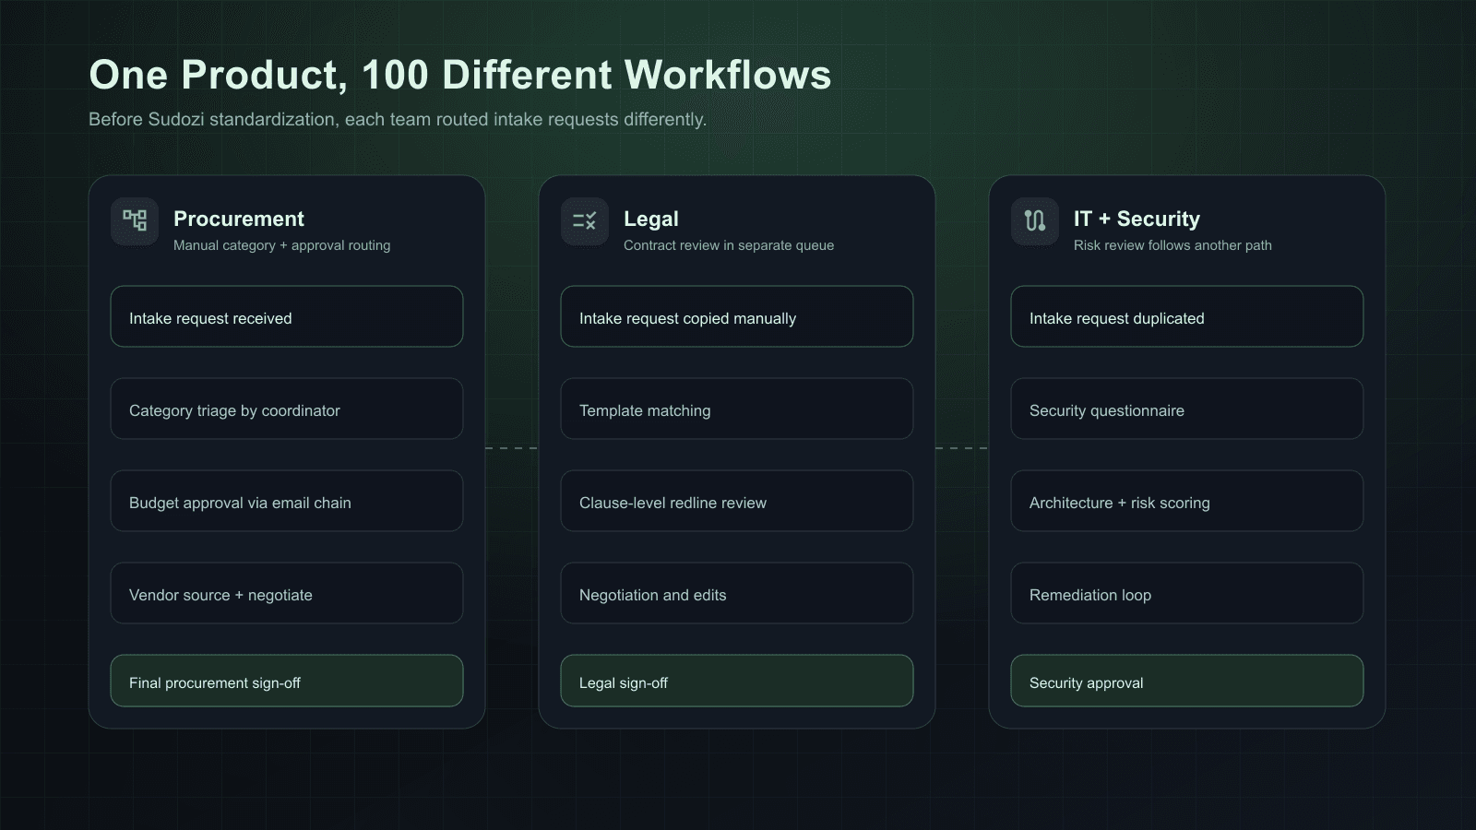Viewport: 1476px width, 830px height.
Task: Click the IT + Security path icon
Action: pos(1035,221)
